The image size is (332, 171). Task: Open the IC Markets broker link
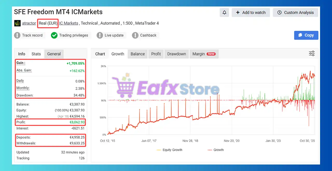(x=68, y=23)
